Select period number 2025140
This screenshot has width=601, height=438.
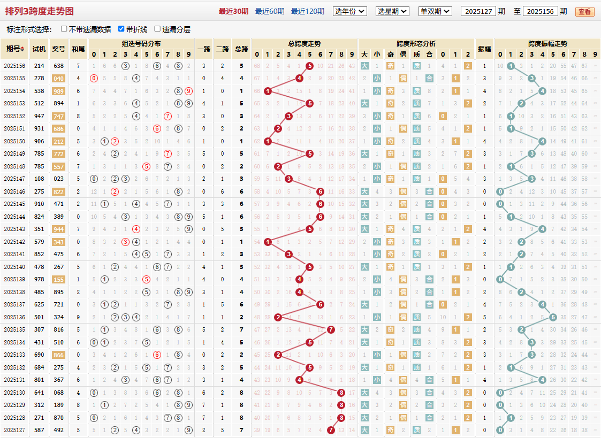[x=14, y=267]
